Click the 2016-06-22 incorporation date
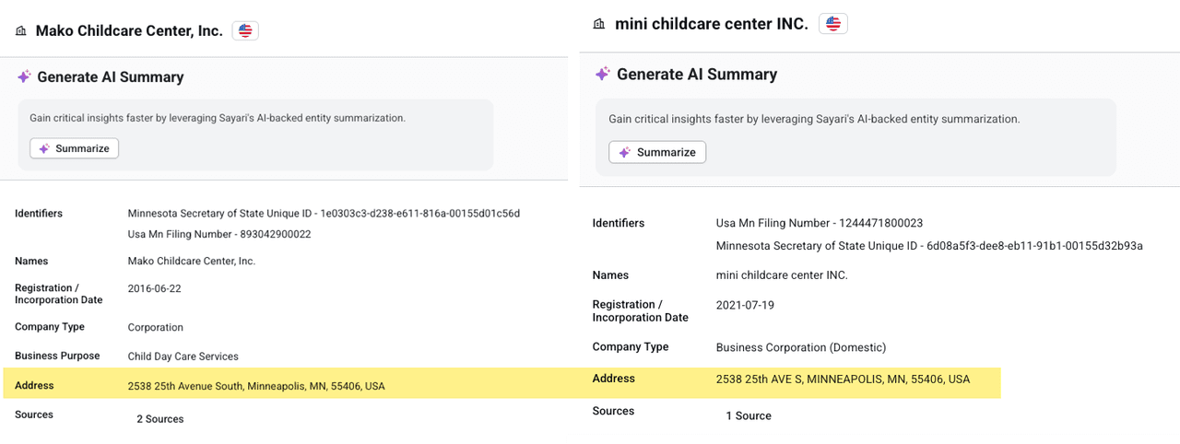This screenshot has height=444, width=1180. (x=154, y=288)
